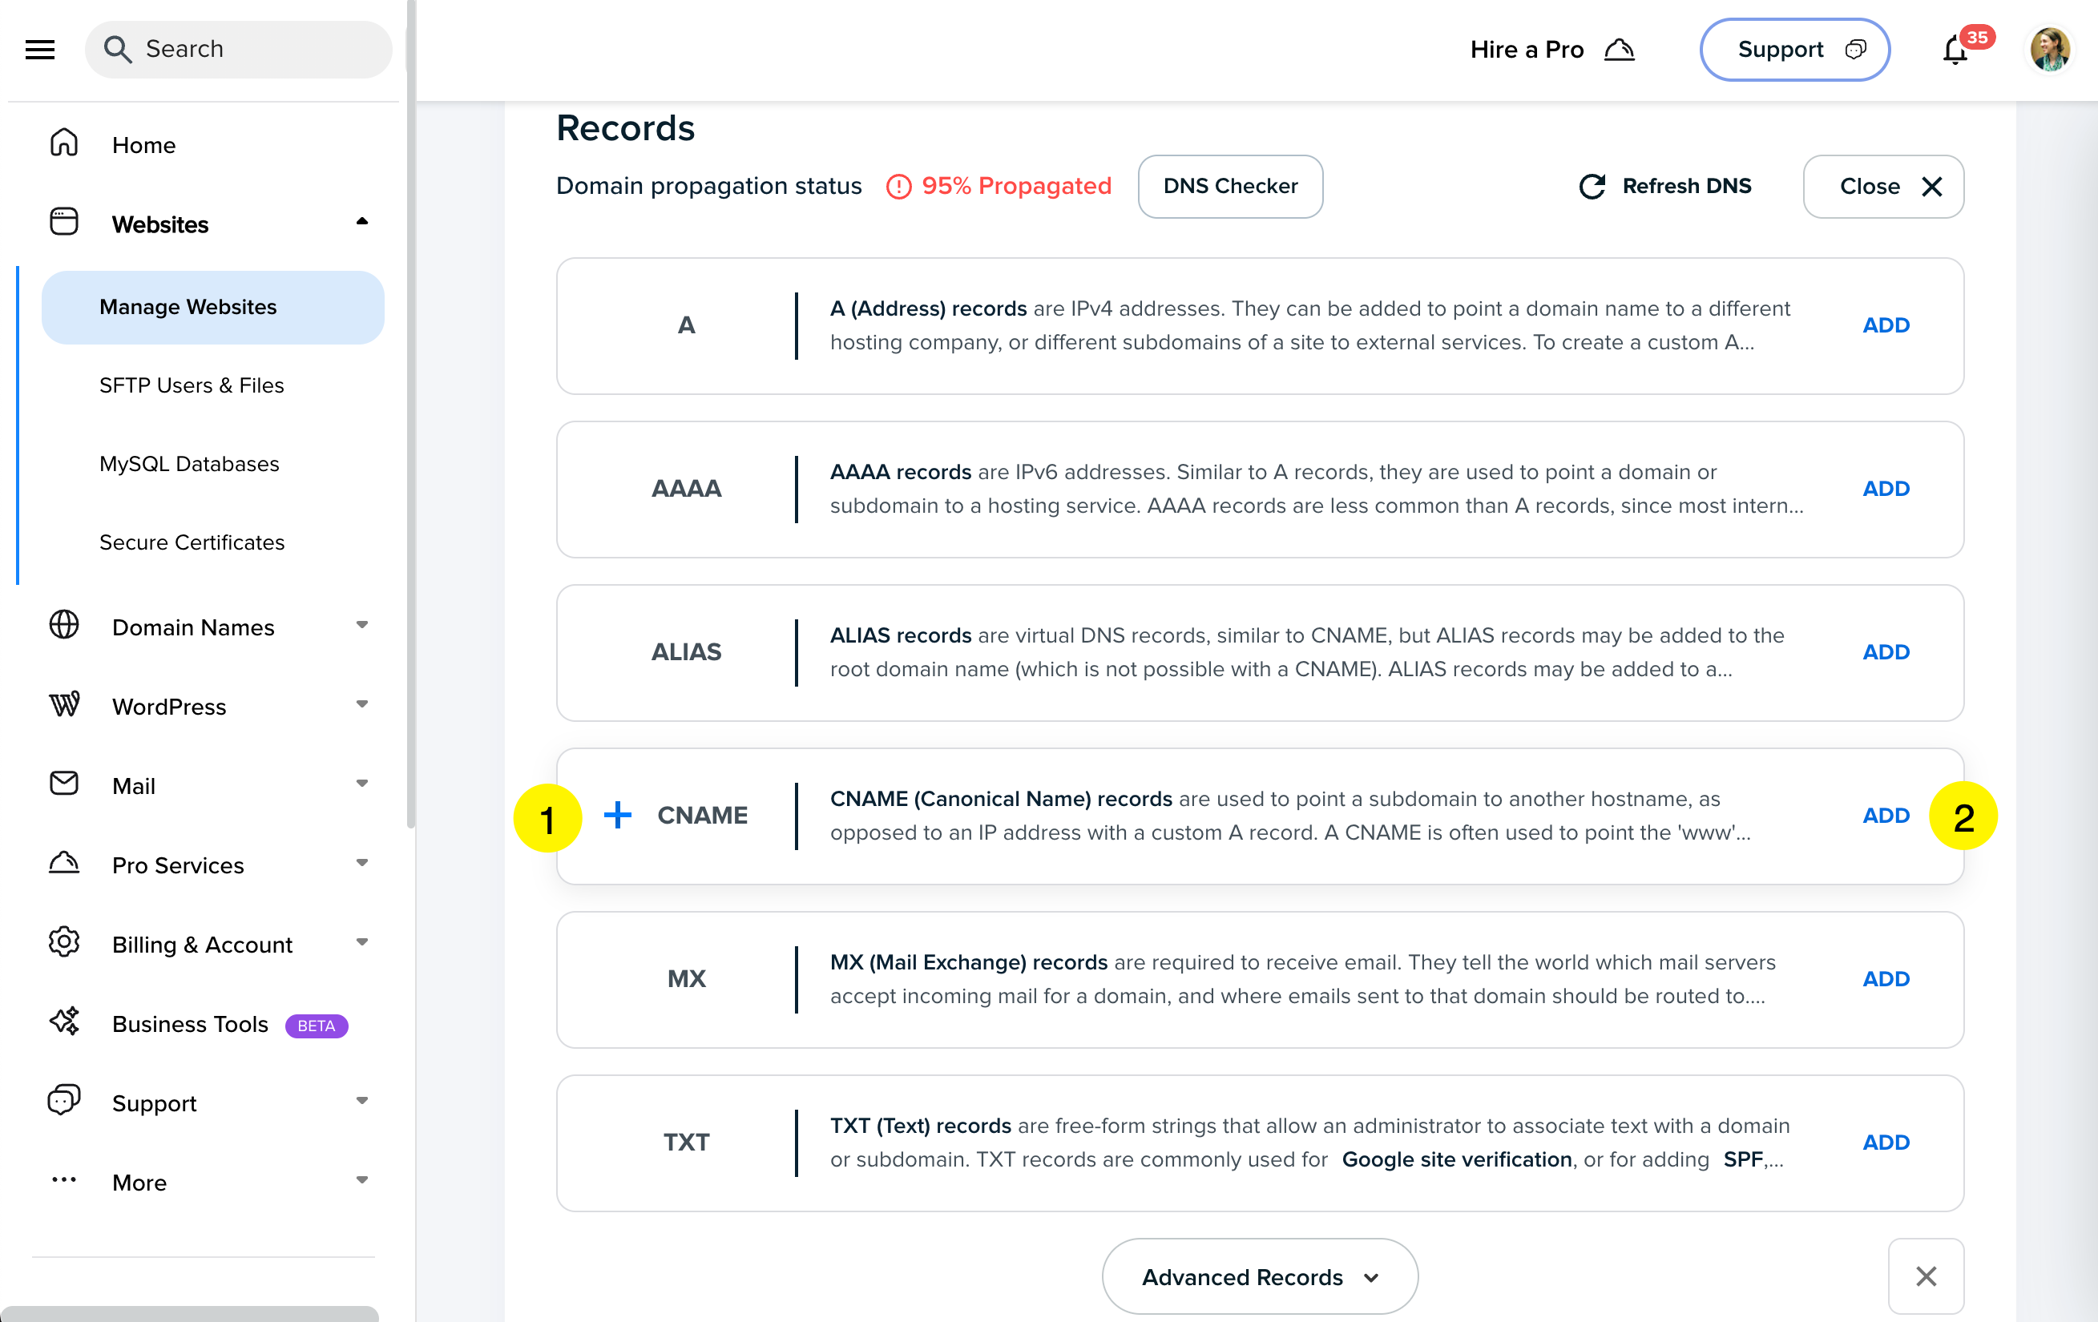Add a new MX record
Image resolution: width=2098 pixels, height=1322 pixels.
[x=1886, y=979]
